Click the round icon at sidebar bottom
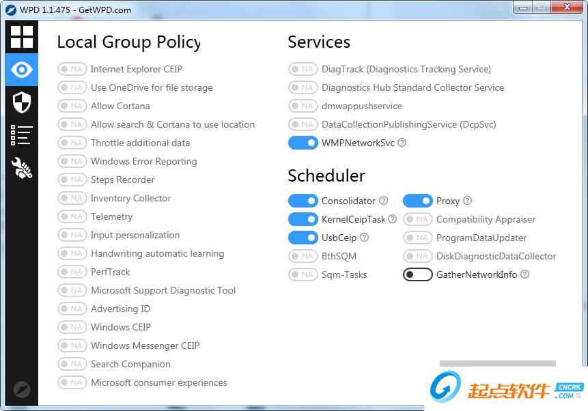Image resolution: width=588 pixels, height=411 pixels. 22,390
